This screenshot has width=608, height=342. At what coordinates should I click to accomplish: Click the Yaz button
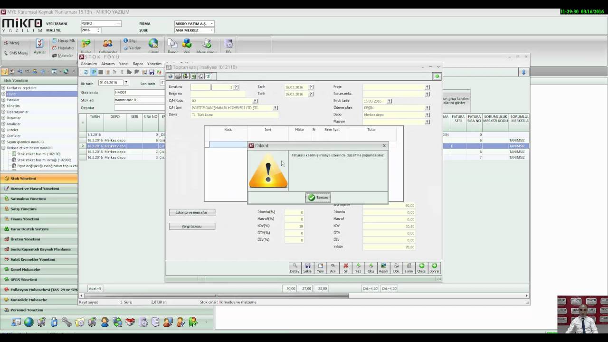tap(358, 268)
